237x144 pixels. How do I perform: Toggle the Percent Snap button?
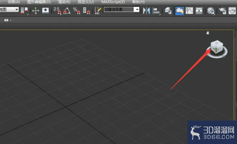pos(77,11)
